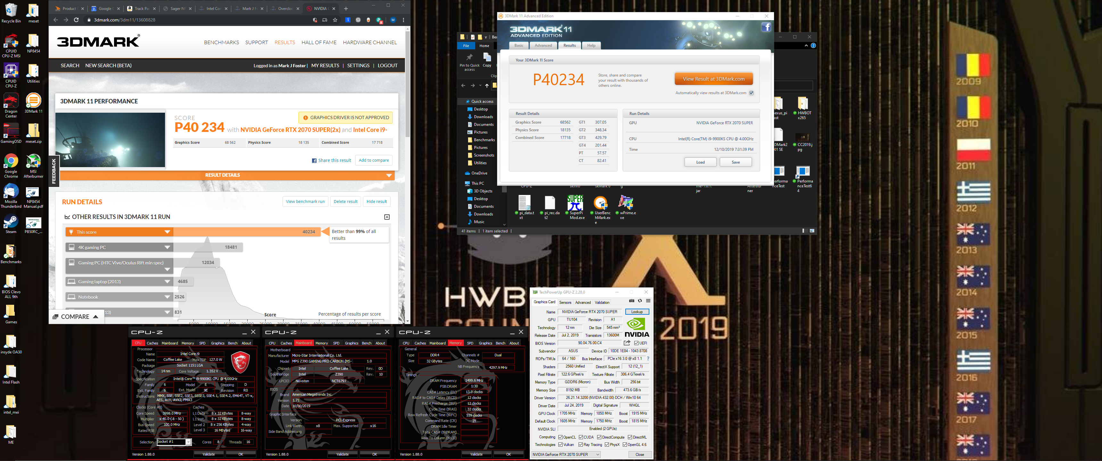Click the 3DMark 11 result thumbnail image
The image size is (1102, 461).
[111, 140]
